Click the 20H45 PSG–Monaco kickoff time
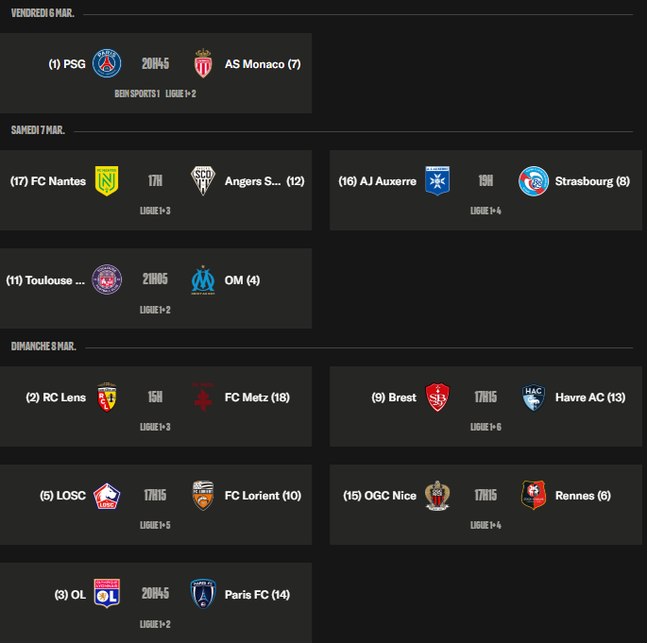This screenshot has width=647, height=643. point(155,64)
